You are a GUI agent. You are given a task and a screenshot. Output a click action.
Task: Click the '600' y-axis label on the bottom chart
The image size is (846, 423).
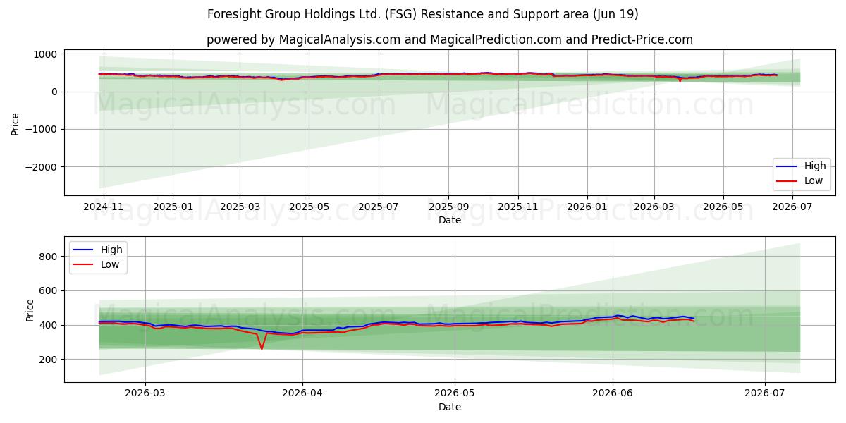pyautogui.click(x=50, y=291)
